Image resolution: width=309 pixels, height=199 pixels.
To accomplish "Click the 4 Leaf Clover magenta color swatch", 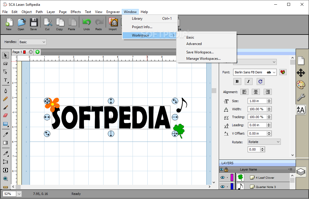I will 232,177.
